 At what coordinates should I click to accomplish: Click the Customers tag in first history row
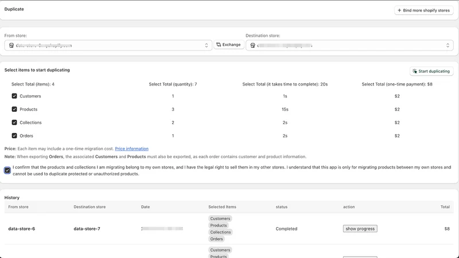click(x=220, y=218)
